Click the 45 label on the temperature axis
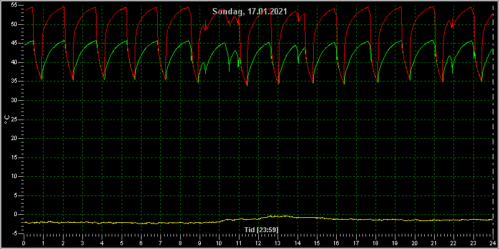The image size is (499, 249). point(13,43)
